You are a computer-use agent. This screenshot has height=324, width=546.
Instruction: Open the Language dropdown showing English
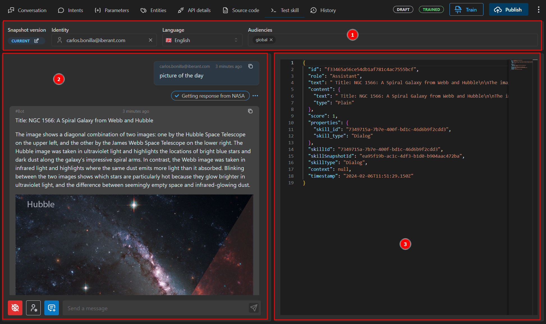(x=202, y=40)
